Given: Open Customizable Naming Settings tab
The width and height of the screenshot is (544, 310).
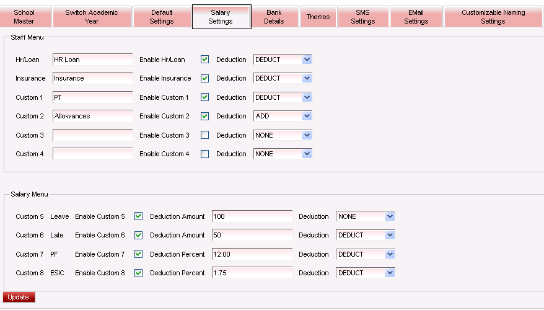Looking at the screenshot, I should pyautogui.click(x=493, y=17).
